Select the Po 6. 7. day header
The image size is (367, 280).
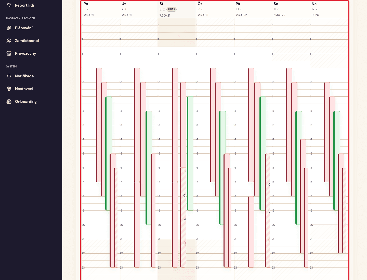pos(100,9)
